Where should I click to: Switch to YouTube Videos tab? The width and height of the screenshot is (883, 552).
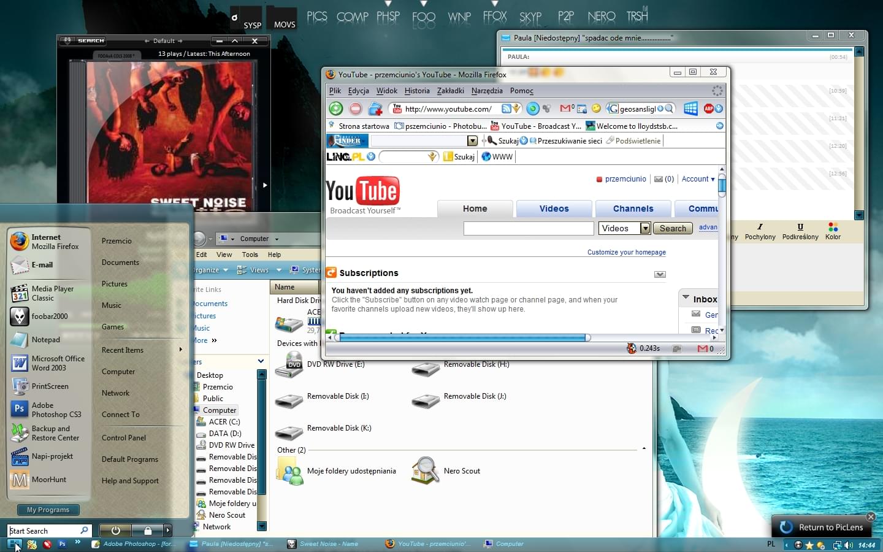pyautogui.click(x=554, y=209)
